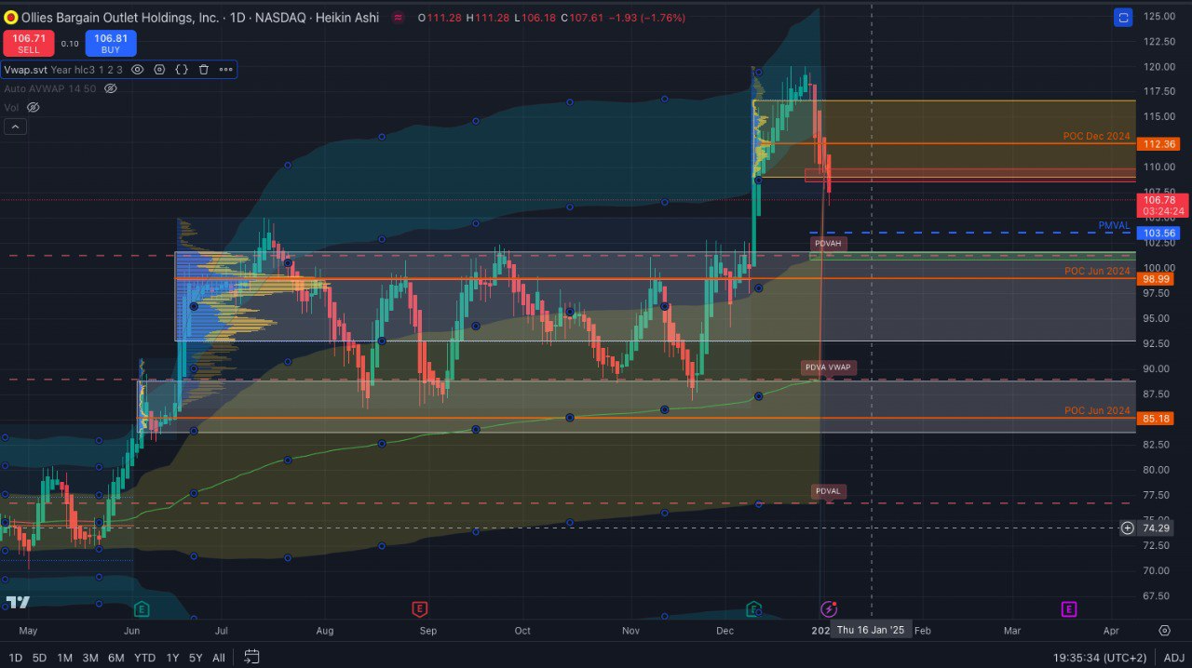Open Vwap.svt indicator settings

159,69
